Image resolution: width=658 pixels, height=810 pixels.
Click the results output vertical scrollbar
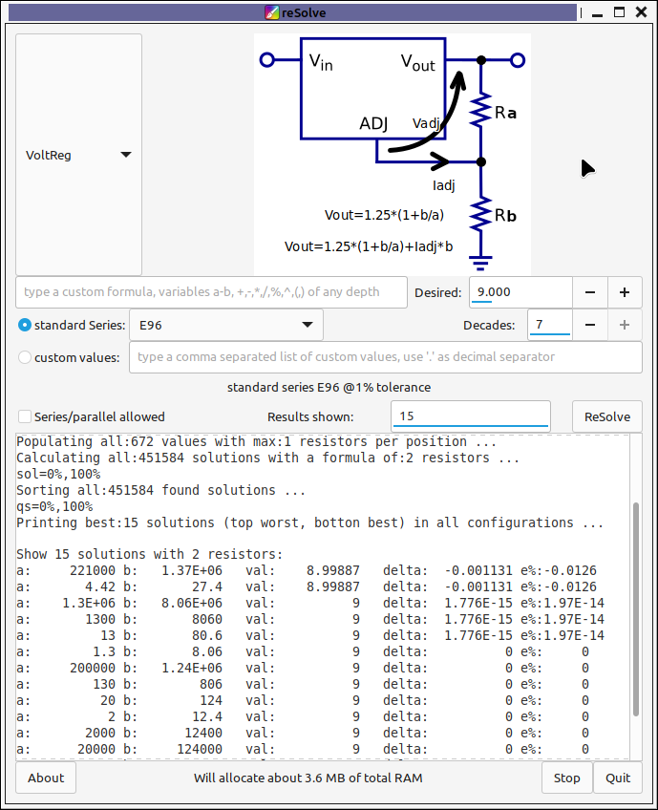pos(636,609)
